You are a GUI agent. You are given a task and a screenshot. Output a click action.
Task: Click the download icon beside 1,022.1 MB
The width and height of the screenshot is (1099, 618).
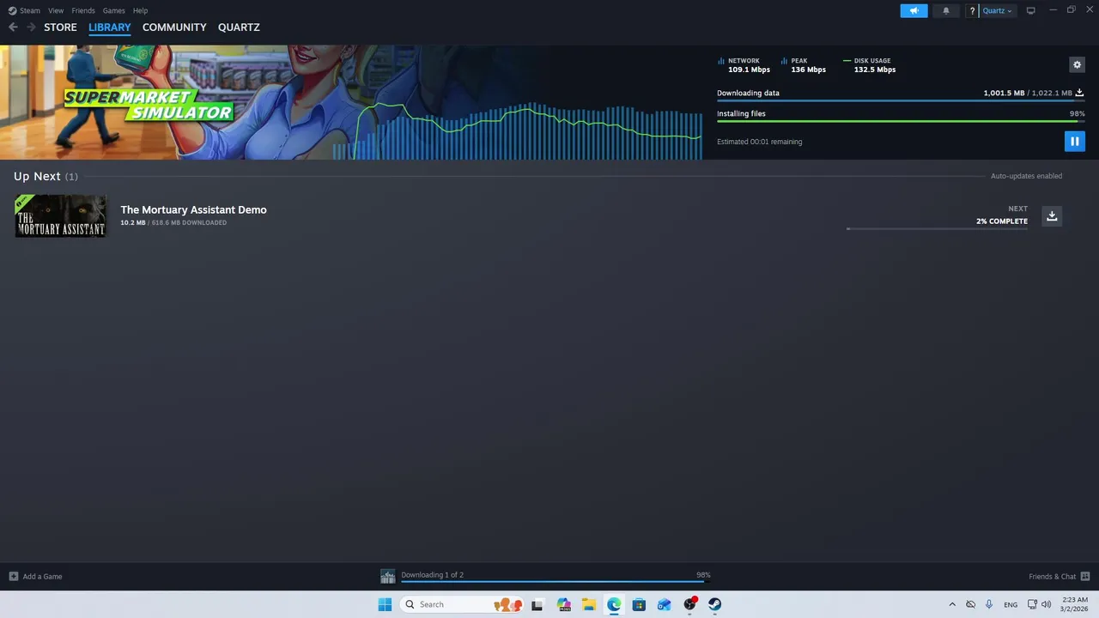tap(1079, 93)
